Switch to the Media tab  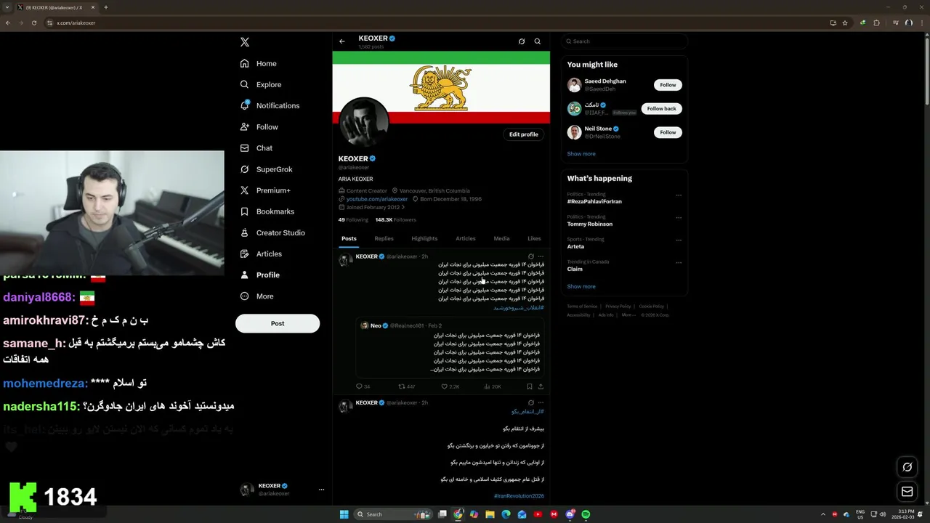[501, 239]
